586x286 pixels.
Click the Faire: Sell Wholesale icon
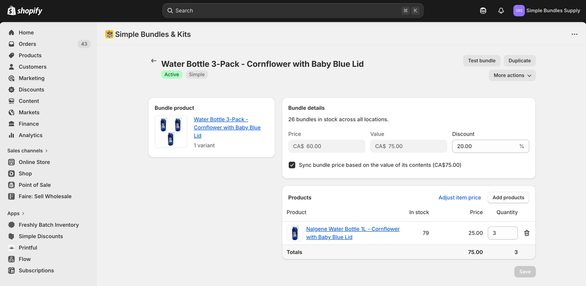pos(11,196)
